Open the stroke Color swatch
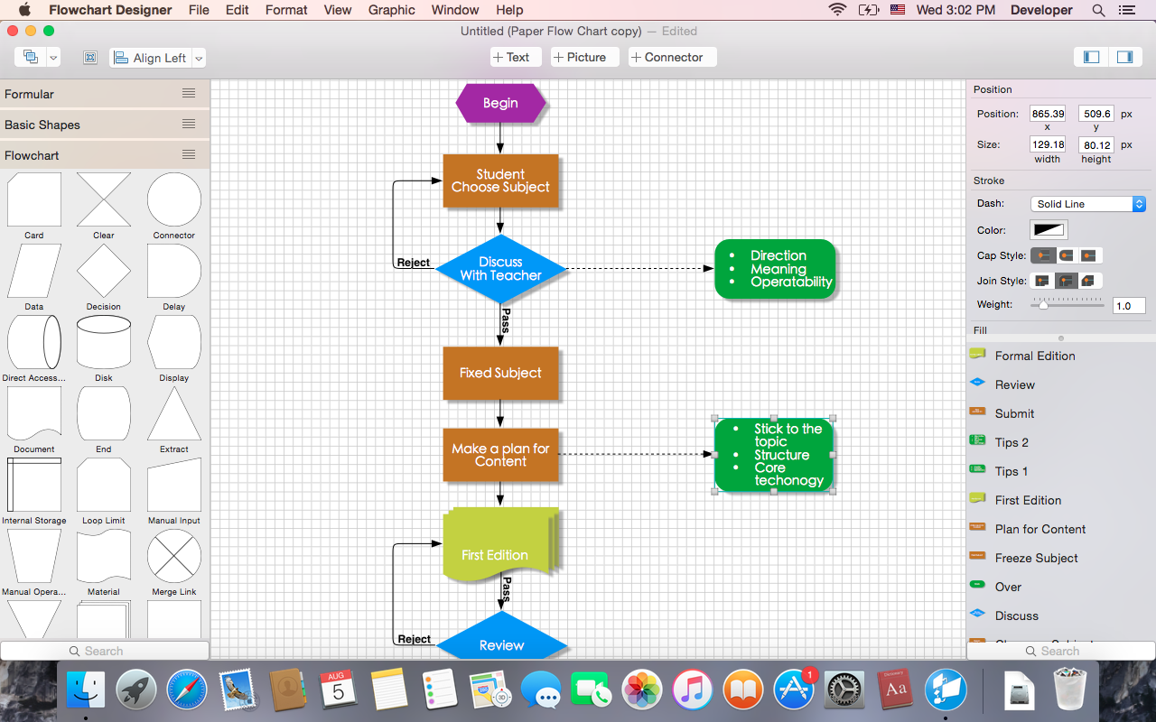 point(1049,230)
